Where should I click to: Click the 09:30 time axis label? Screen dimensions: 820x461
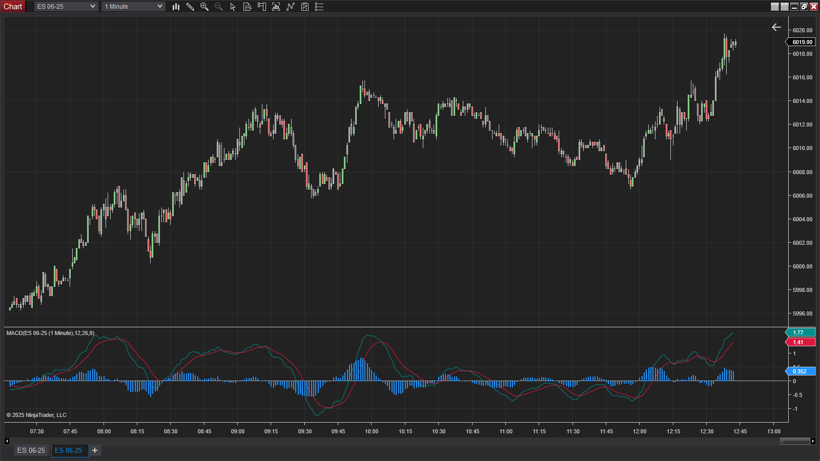point(305,431)
